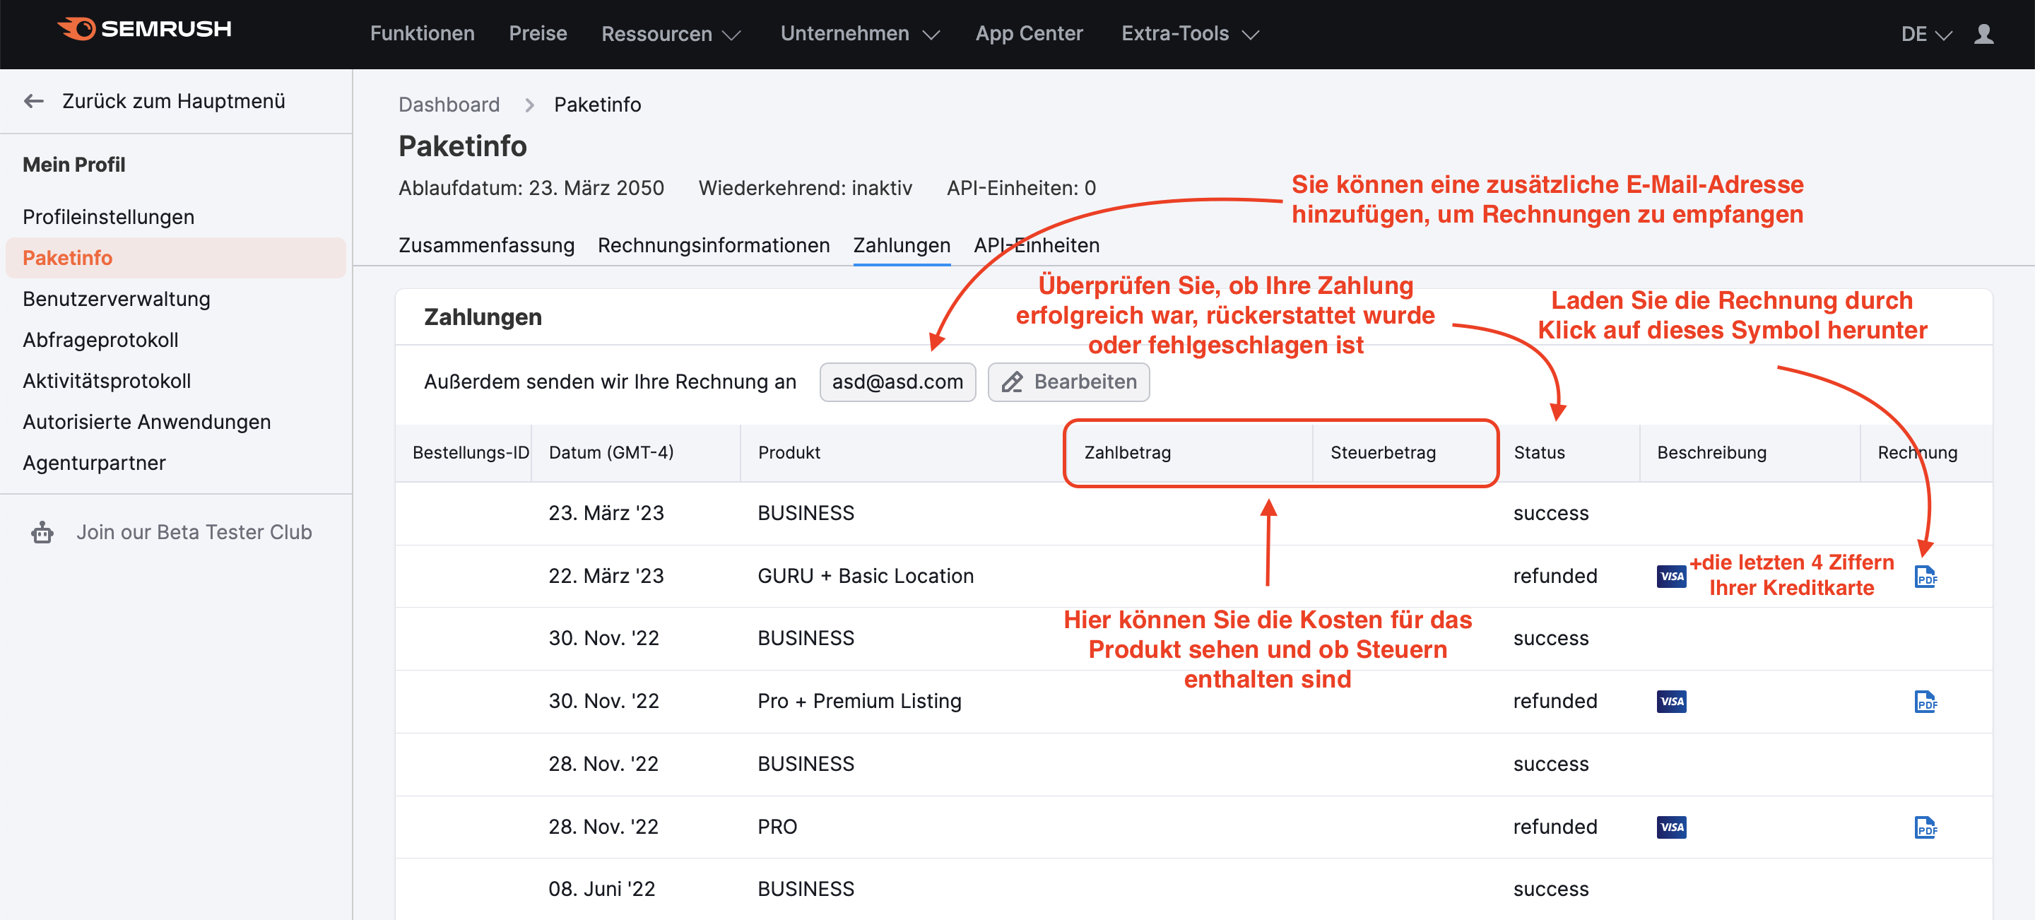Screen dimensions: 2035x920
Task: Download PDF invoice for PRO row
Action: point(1925,827)
